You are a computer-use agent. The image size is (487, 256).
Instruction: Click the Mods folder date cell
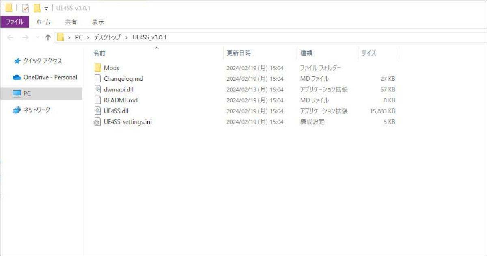click(255, 68)
